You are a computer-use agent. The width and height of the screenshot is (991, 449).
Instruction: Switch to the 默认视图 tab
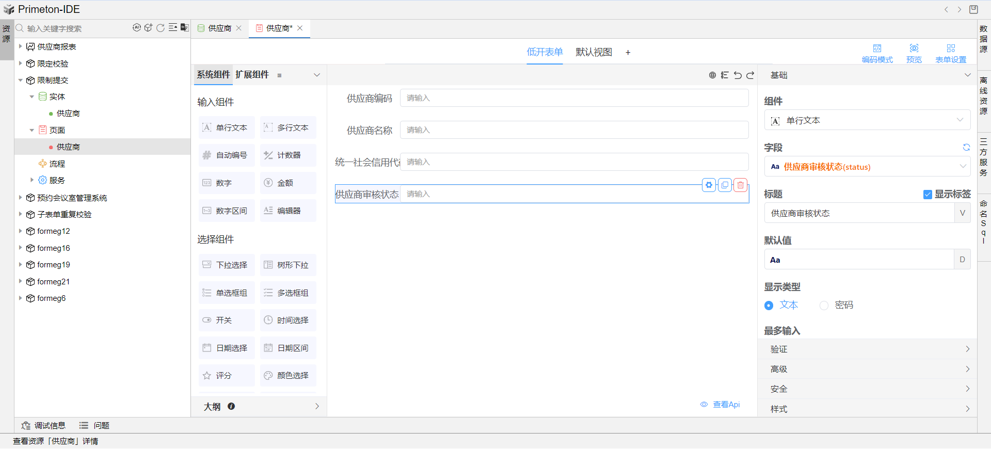click(x=594, y=52)
